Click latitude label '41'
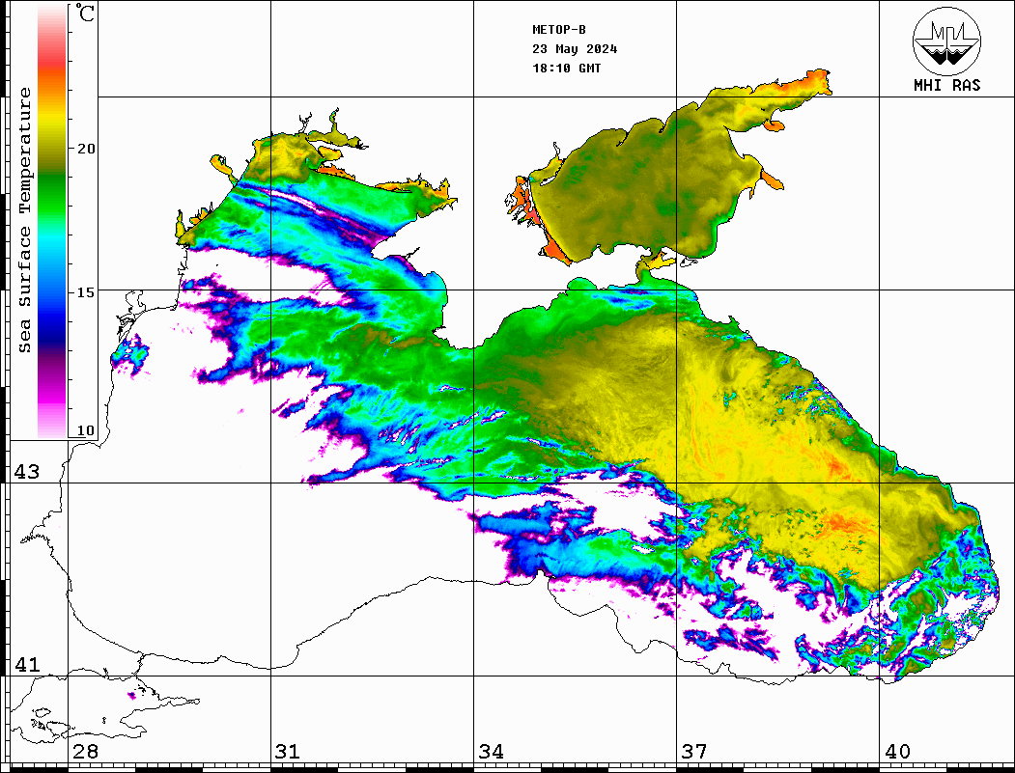1015x773 pixels. point(27,665)
